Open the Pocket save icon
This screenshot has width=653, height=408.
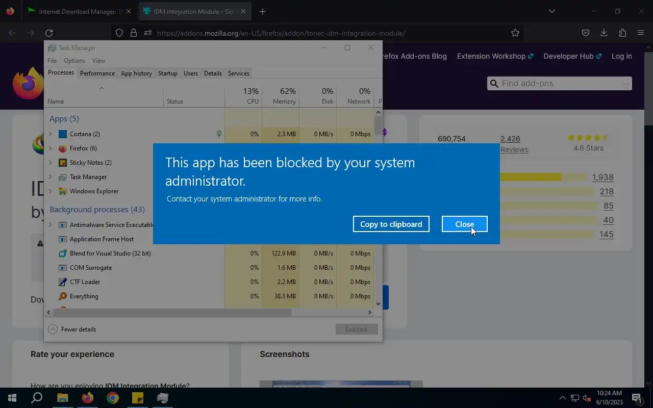[586, 33]
